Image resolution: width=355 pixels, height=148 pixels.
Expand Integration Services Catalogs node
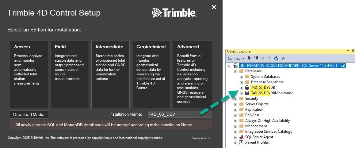(235, 132)
